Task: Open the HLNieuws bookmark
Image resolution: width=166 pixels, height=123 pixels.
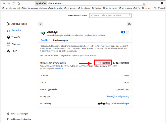Action: [70, 8]
